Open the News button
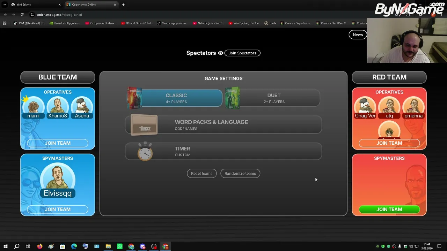 (358, 35)
